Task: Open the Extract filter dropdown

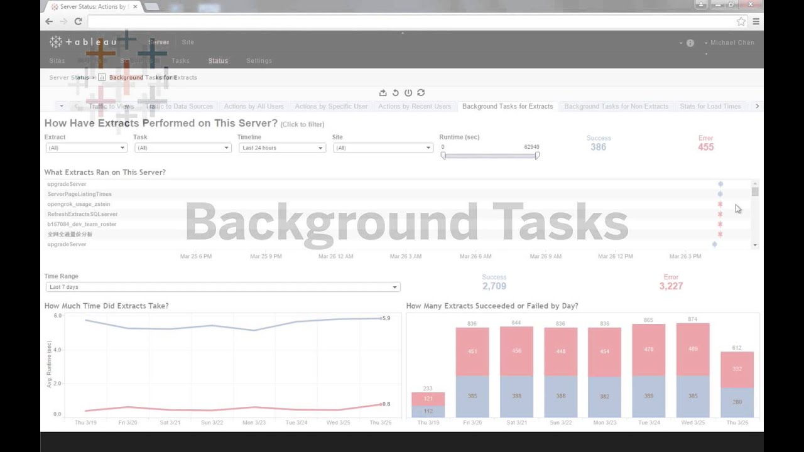Action: pyautogui.click(x=87, y=148)
